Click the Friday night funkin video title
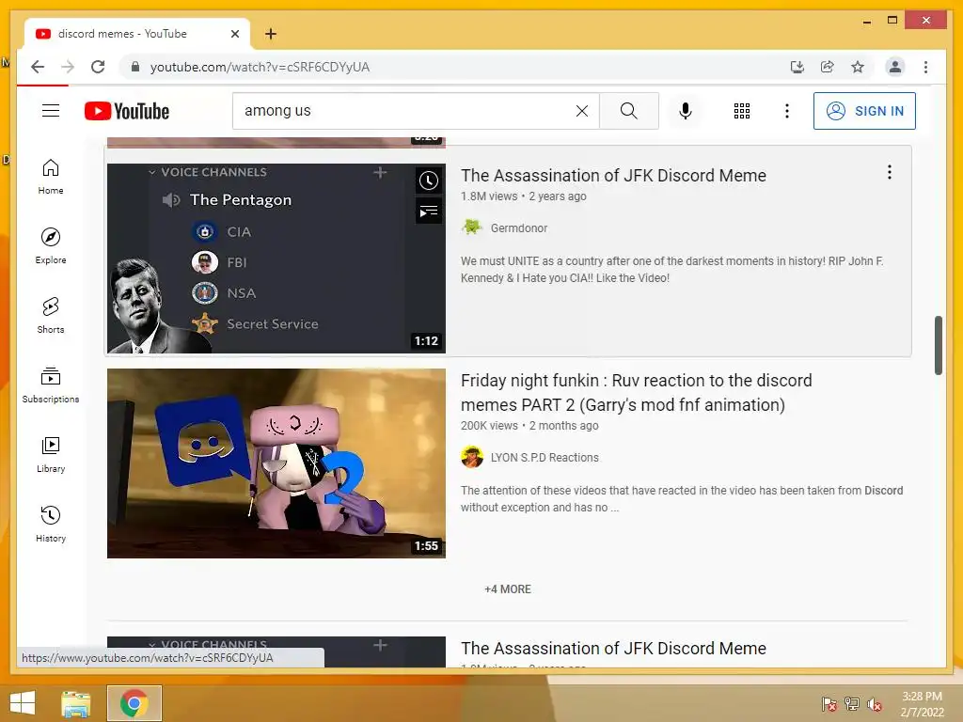 tap(636, 392)
